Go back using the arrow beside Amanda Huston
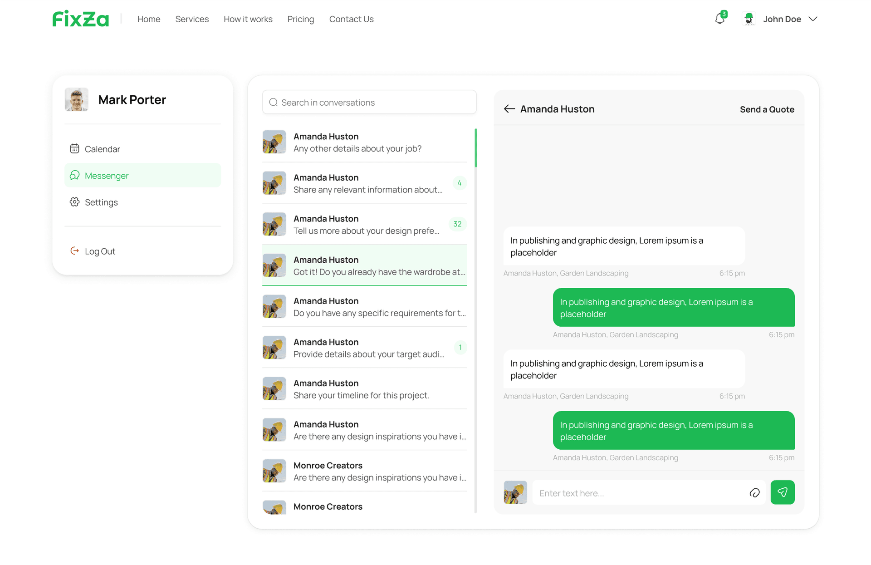Screen dimensions: 871x565 pyautogui.click(x=509, y=109)
